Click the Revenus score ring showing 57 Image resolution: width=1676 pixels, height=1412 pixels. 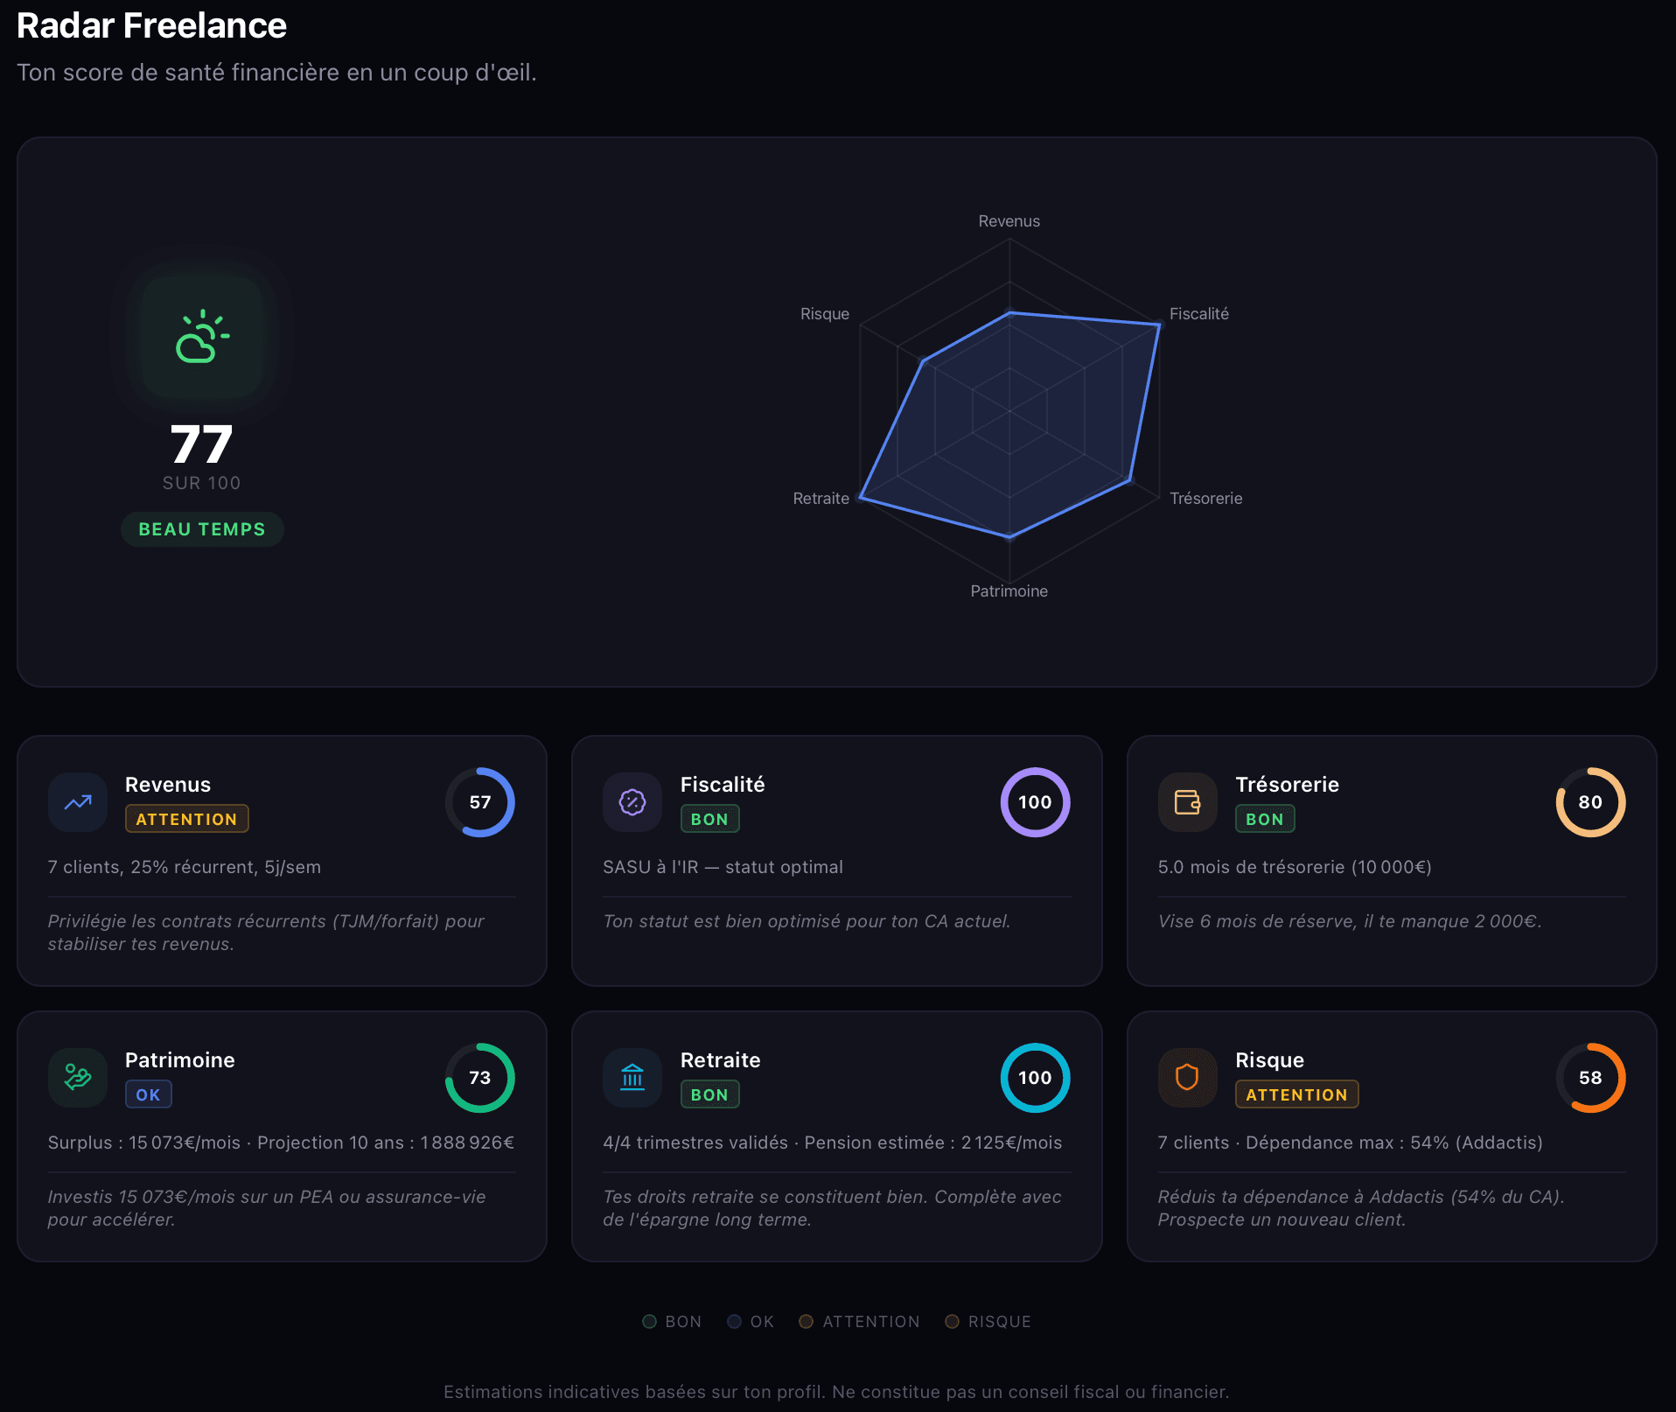pyautogui.click(x=479, y=802)
